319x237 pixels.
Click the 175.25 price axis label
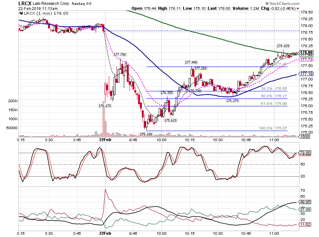pyautogui.click(x=307, y=126)
